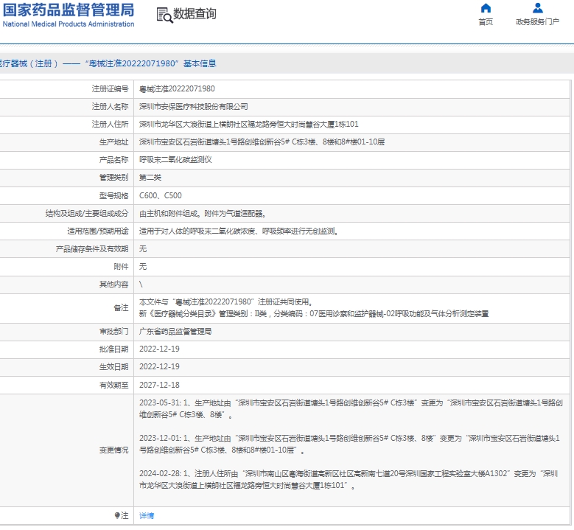Select model value C600、C500
The image size is (574, 530).
point(161,195)
